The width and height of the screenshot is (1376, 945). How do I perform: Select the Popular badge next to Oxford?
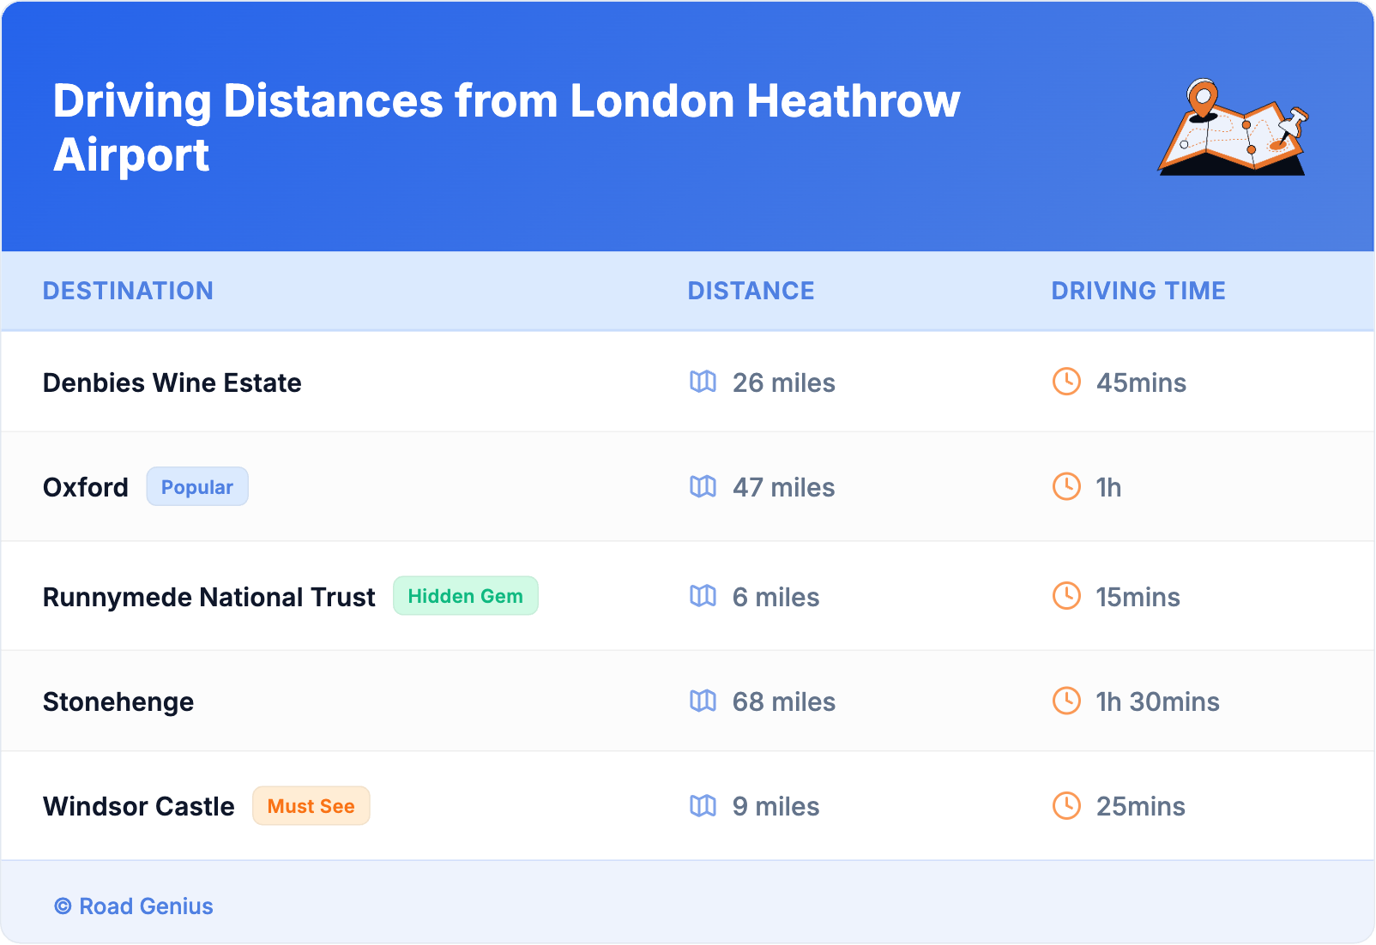[196, 486]
